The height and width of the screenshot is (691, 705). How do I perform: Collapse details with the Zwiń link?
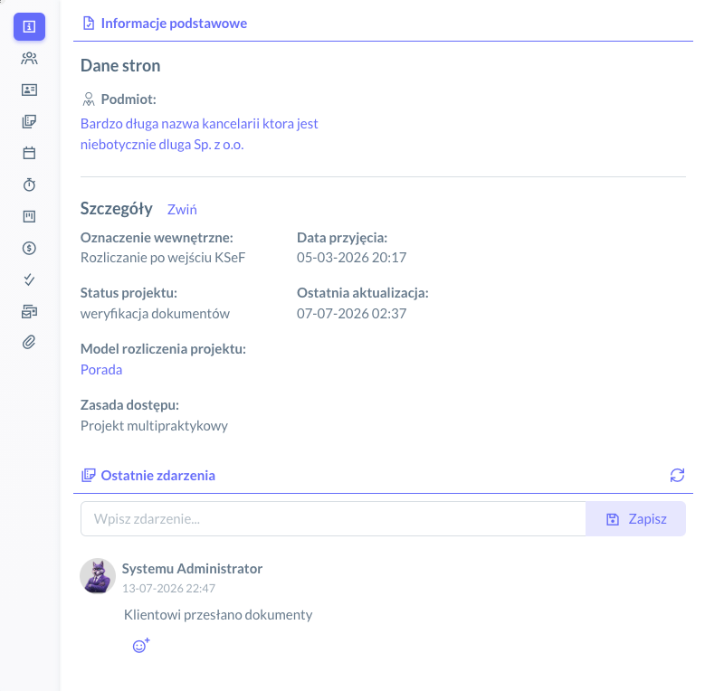tap(182, 209)
